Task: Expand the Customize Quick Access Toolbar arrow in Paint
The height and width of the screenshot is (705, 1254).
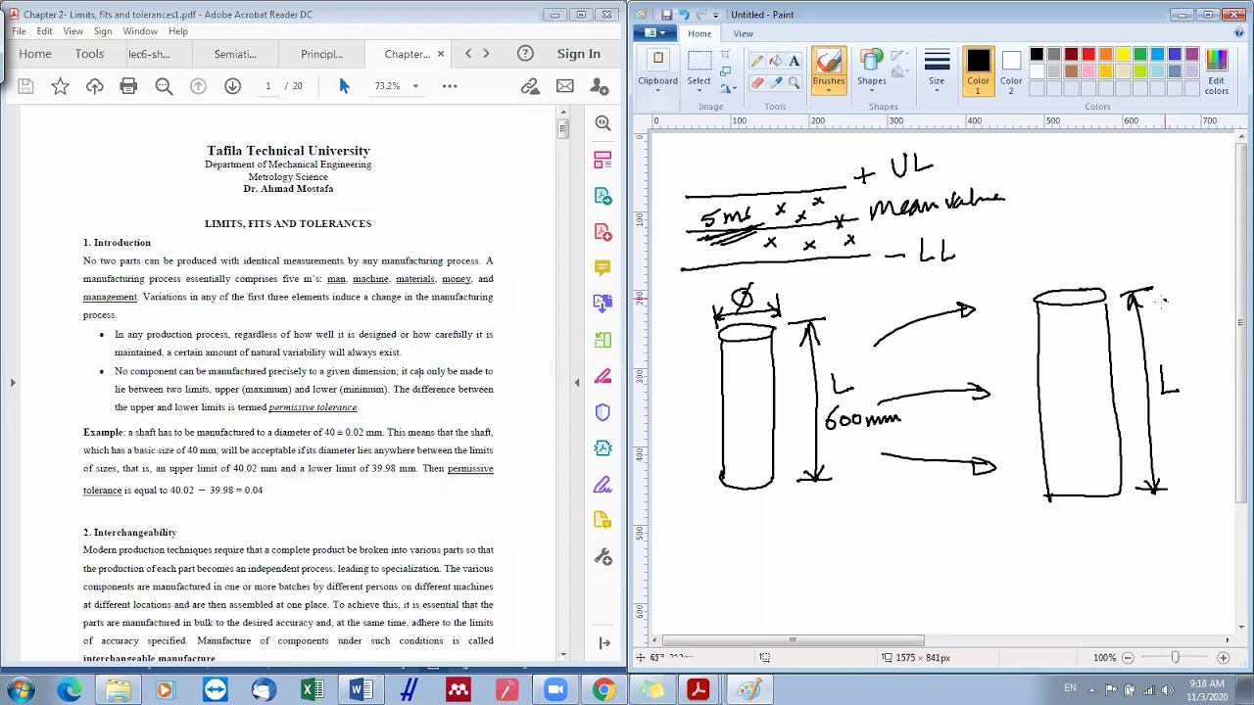Action: pyautogui.click(x=715, y=15)
